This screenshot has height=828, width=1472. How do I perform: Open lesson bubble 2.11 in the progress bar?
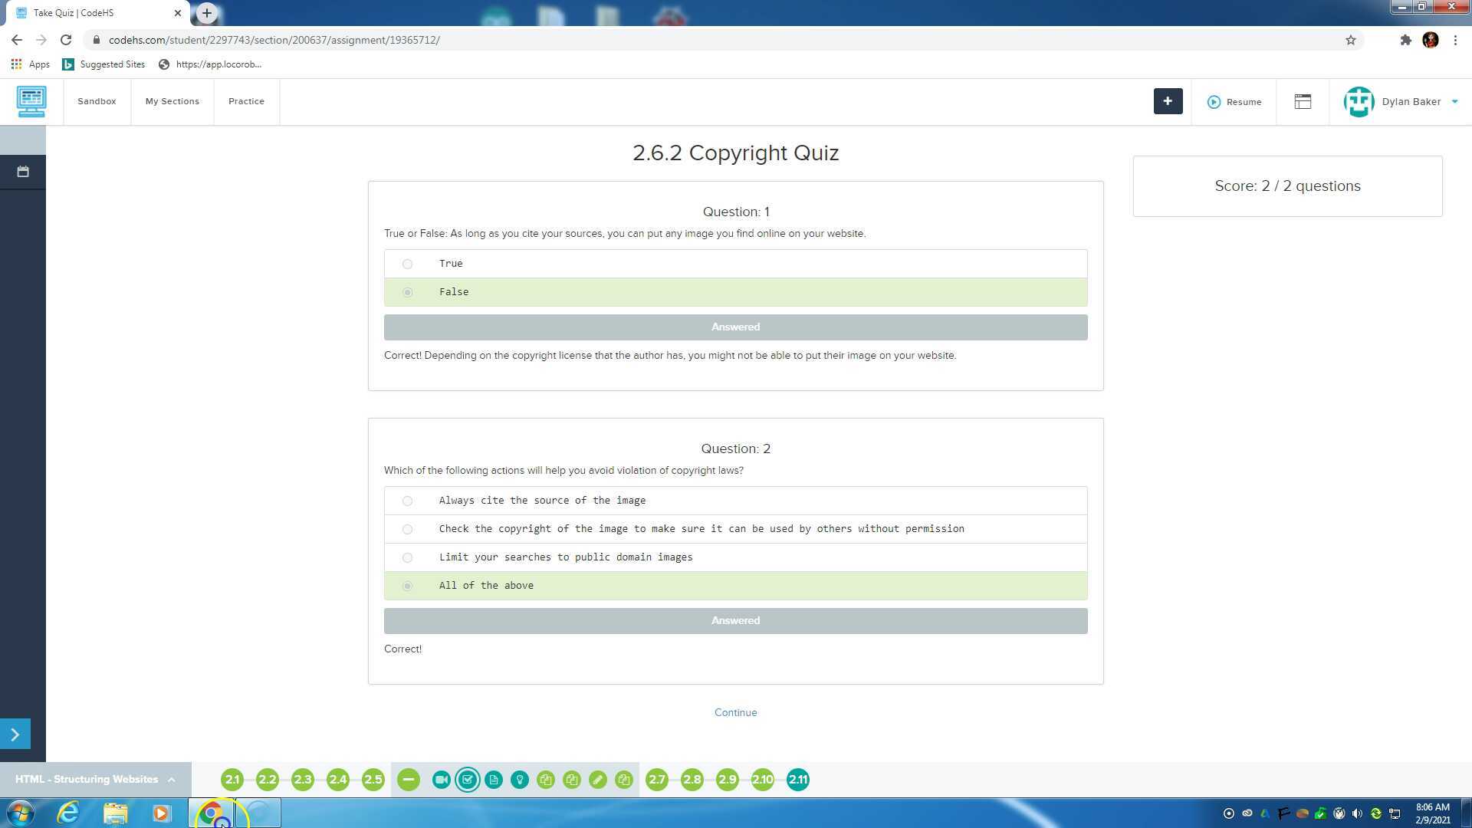(797, 779)
